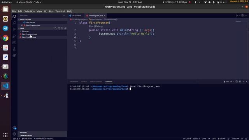Open the run options dropdown arrow

tap(239, 16)
